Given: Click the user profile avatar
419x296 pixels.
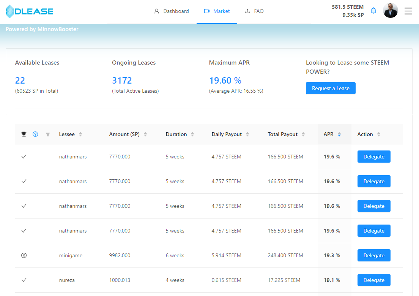Looking at the screenshot, I should click(x=390, y=11).
